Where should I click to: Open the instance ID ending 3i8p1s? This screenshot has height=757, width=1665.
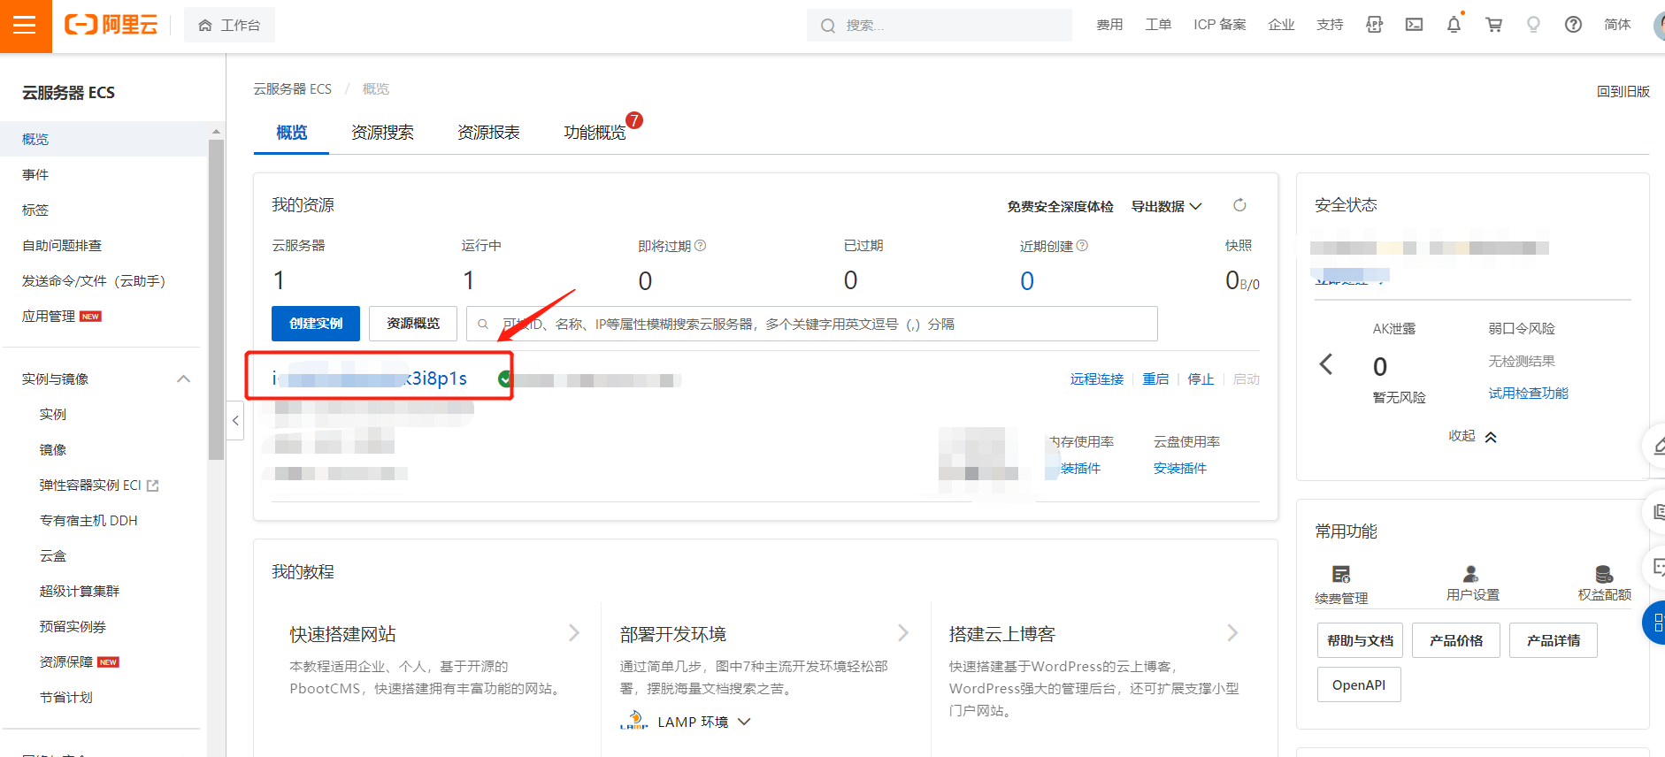(370, 378)
